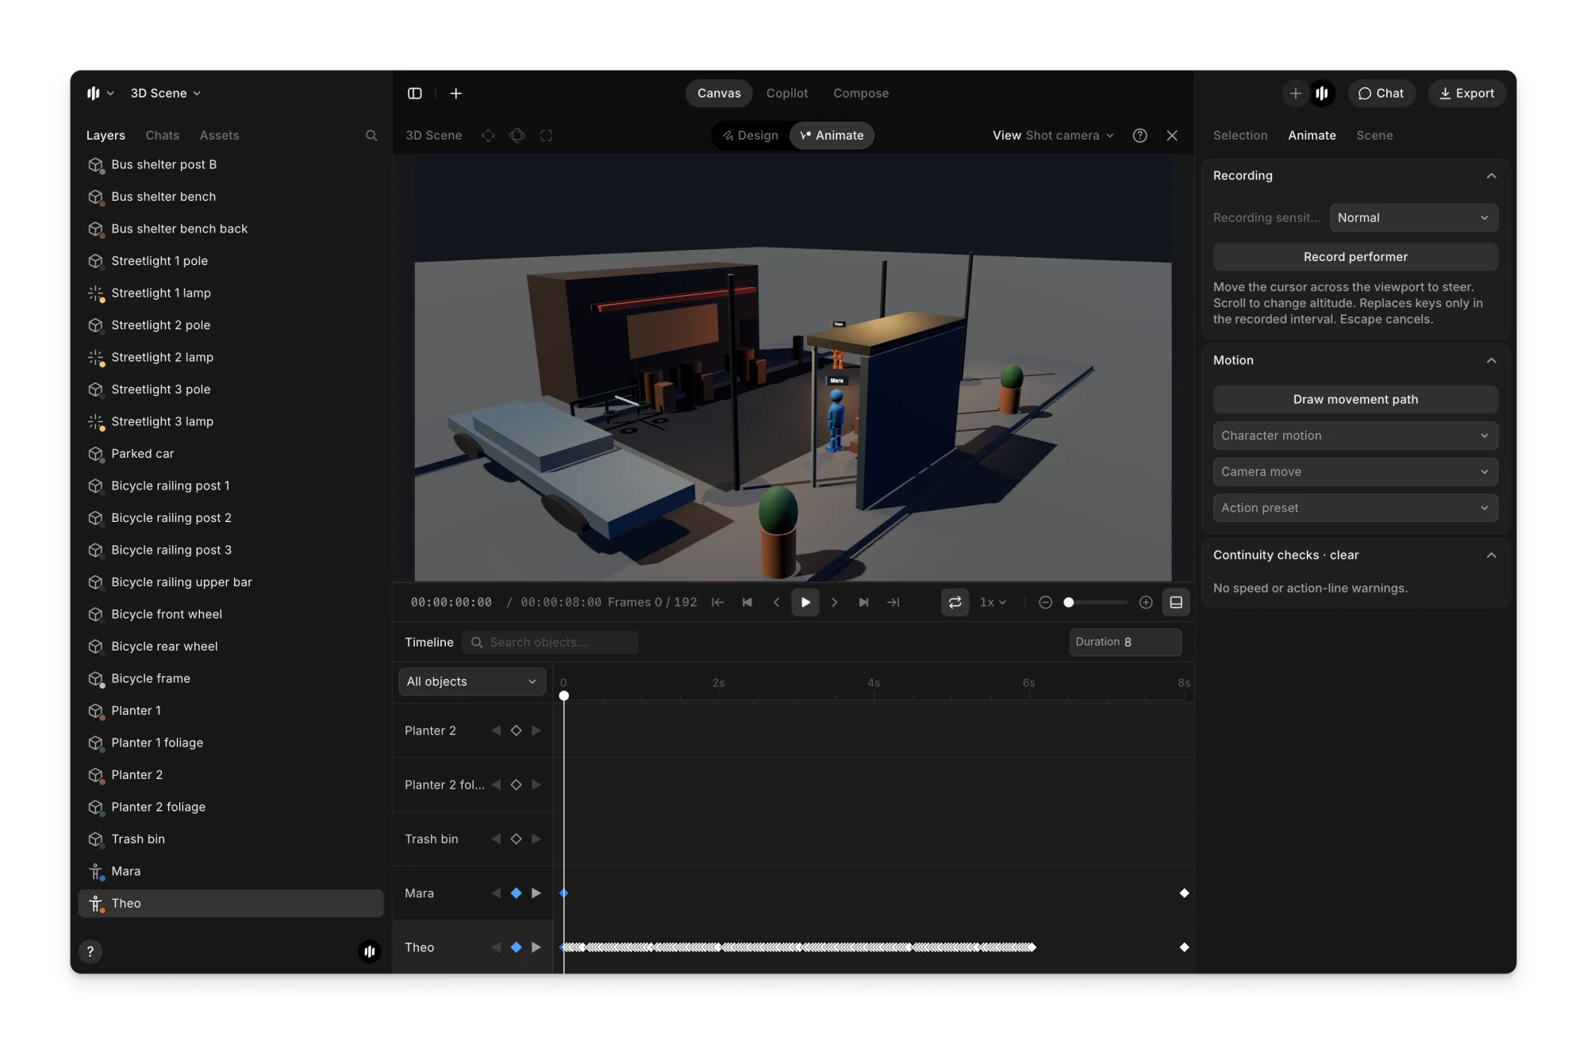Adjust the timeline zoom slider
This screenshot has width=1587, height=1044.
(x=1095, y=603)
